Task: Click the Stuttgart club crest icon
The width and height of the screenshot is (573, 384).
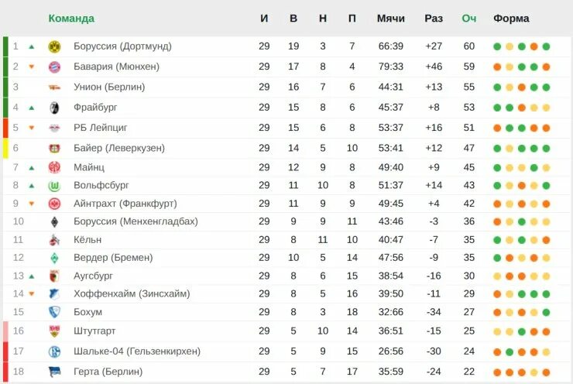Action: 54,331
